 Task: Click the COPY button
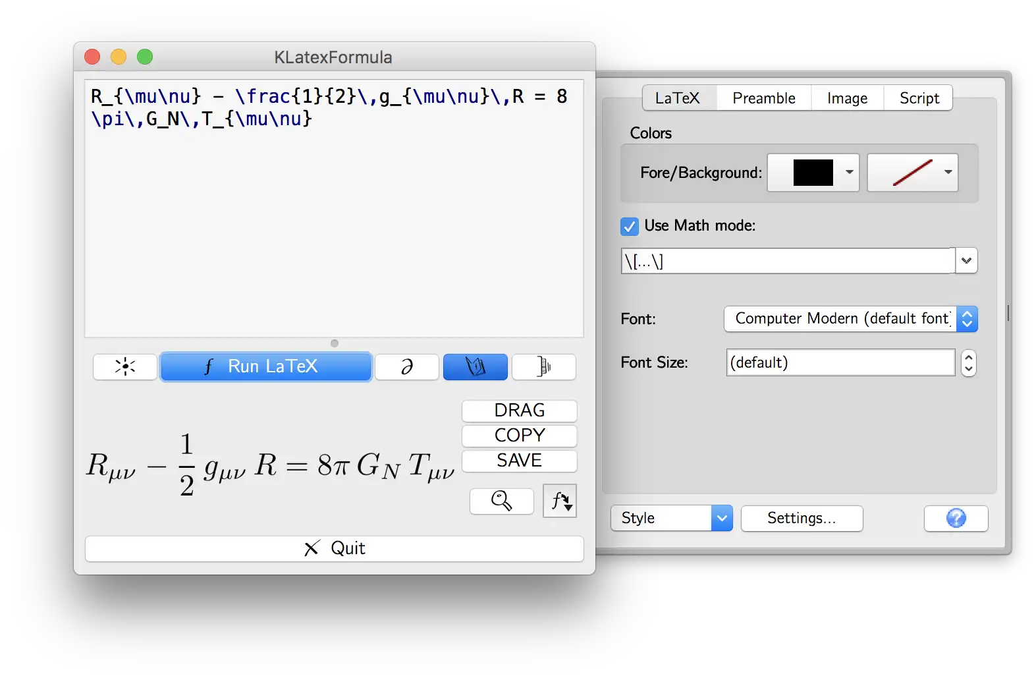520,436
